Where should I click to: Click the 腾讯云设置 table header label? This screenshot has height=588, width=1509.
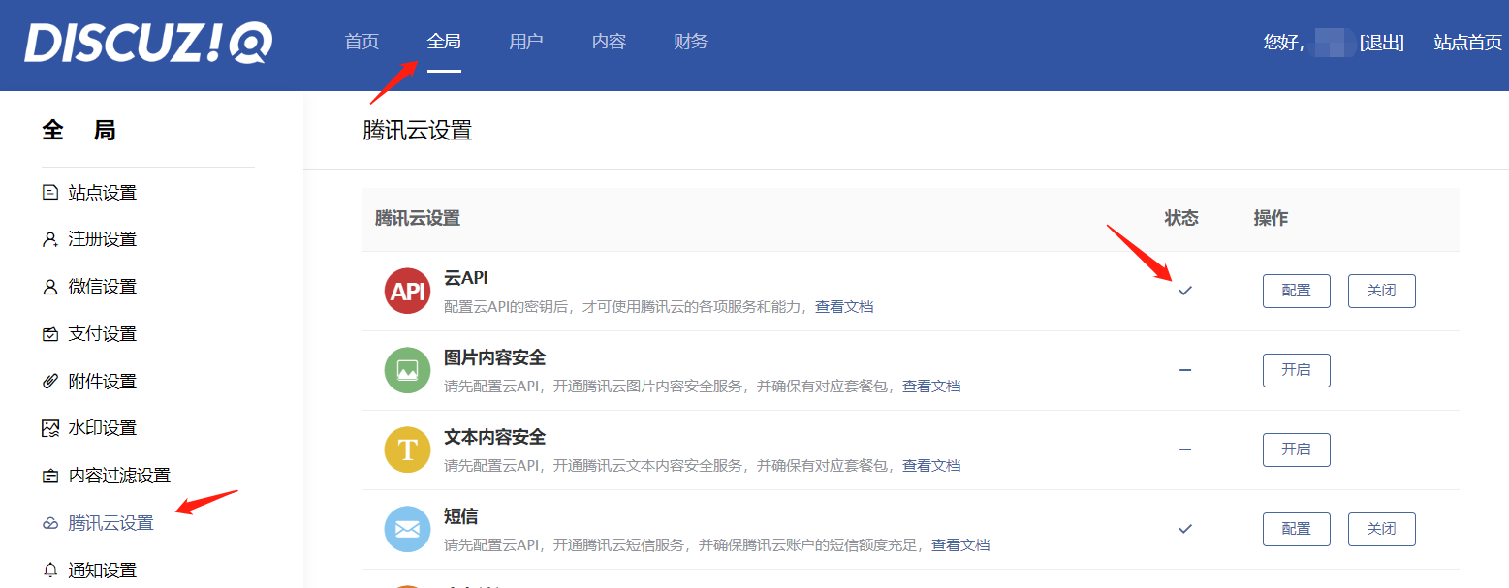[418, 218]
